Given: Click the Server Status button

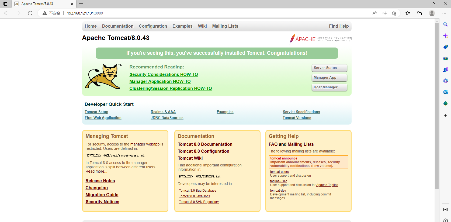Looking at the screenshot, I should pyautogui.click(x=329, y=68).
